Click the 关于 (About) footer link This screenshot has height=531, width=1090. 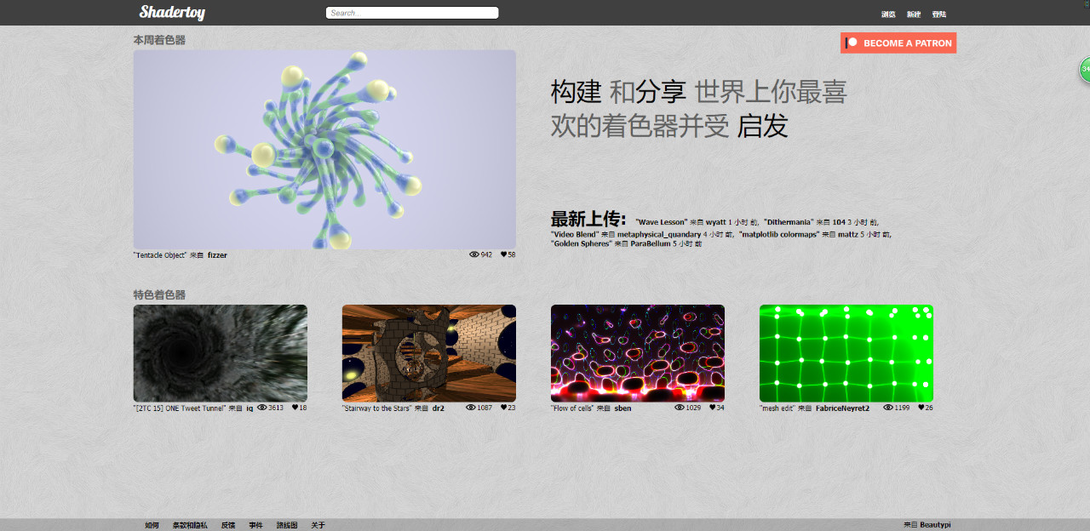(318, 525)
